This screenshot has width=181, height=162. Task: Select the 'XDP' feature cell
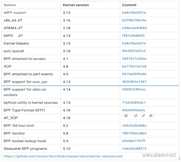[x=31, y=66]
